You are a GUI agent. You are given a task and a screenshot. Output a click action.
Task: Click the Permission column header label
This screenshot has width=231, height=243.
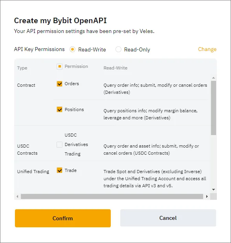click(76, 66)
